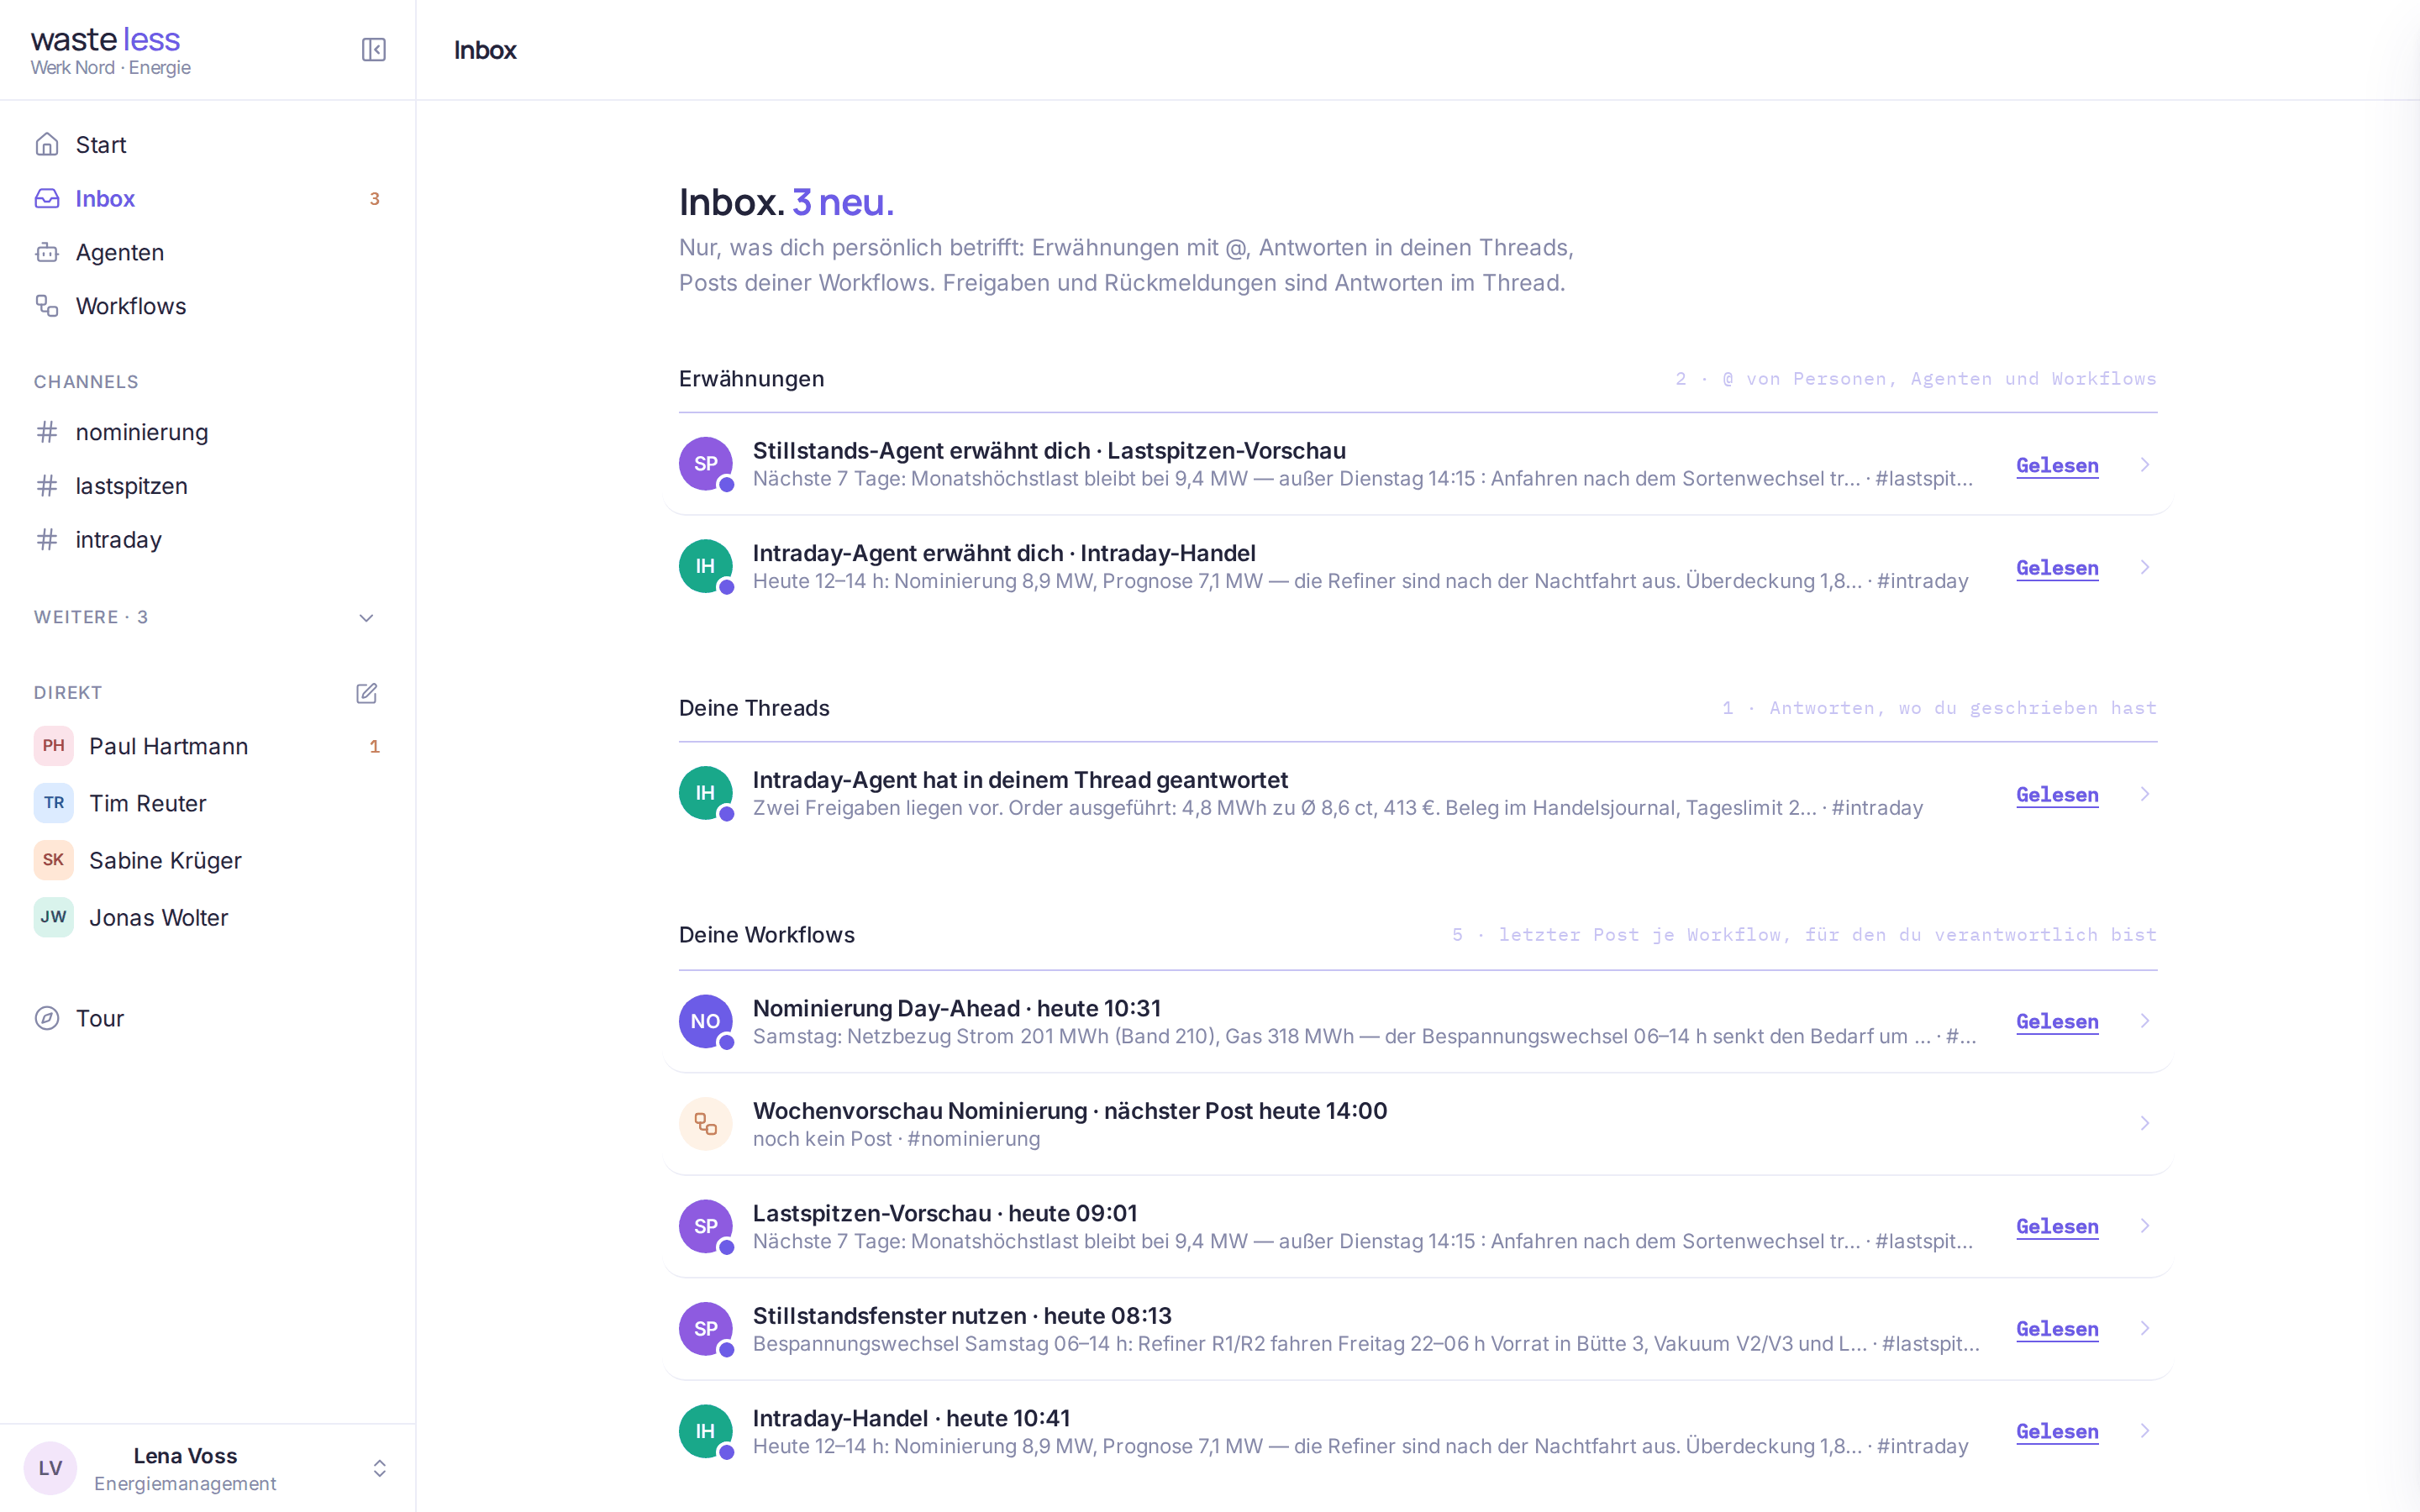Click workflow icon of Wochenvorschau Nominierung
This screenshot has width=2420, height=1512.
pyautogui.click(x=706, y=1124)
